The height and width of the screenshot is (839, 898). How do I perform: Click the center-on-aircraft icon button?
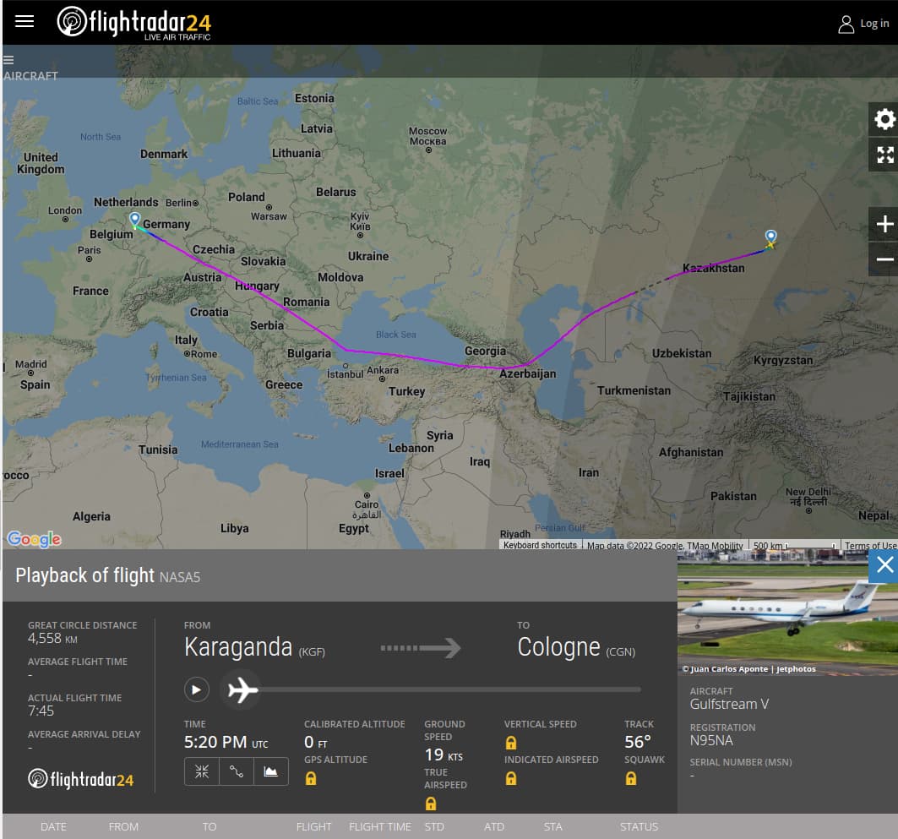201,771
